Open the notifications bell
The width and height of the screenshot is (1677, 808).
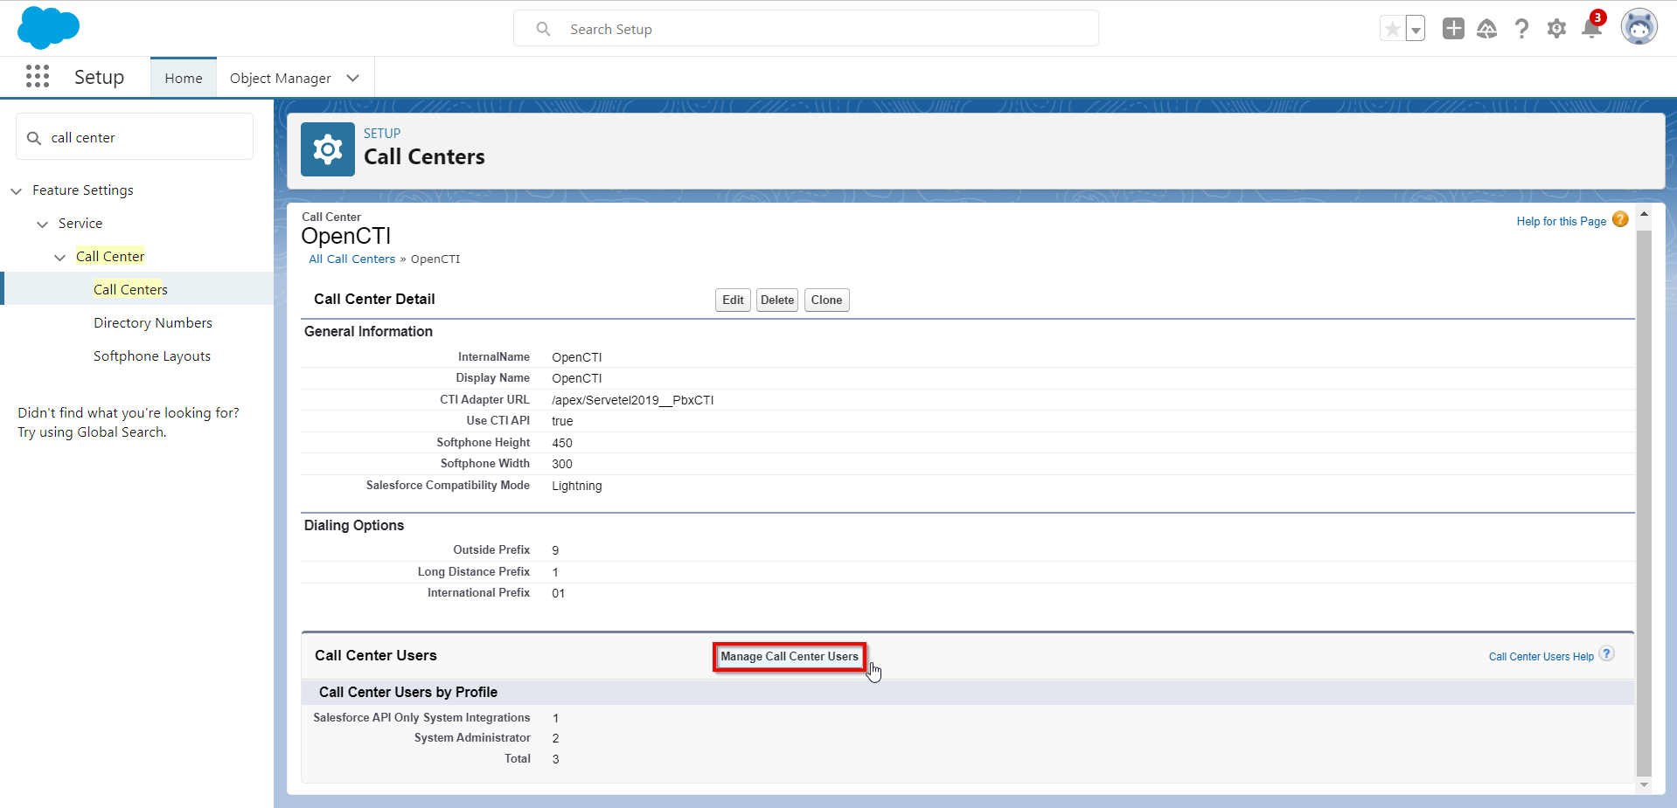tap(1592, 29)
